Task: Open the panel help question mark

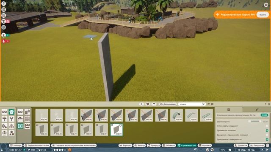Action: [x=265, y=104]
